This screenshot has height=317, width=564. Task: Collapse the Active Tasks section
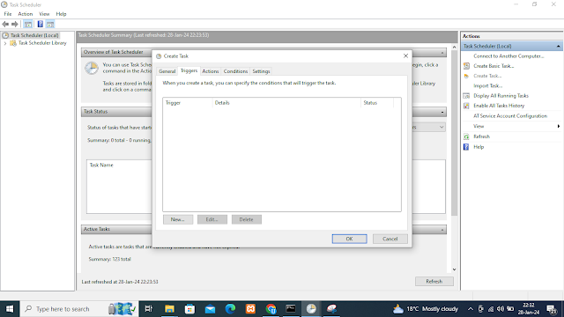[x=442, y=230]
